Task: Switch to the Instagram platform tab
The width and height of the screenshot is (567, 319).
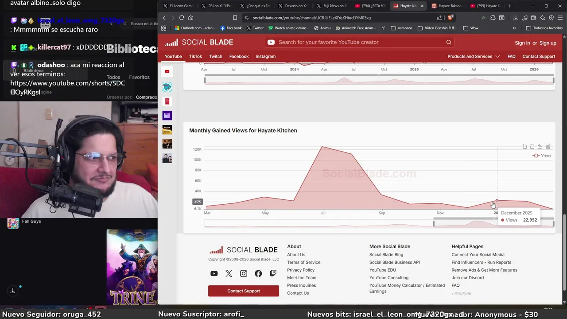Action: pyautogui.click(x=265, y=56)
